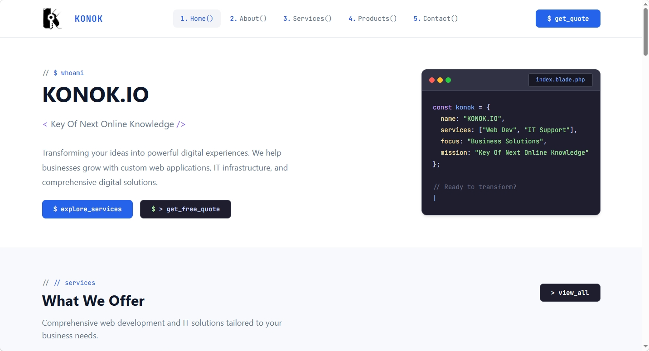
Task: Click the > view_all services button
Action: click(x=570, y=293)
